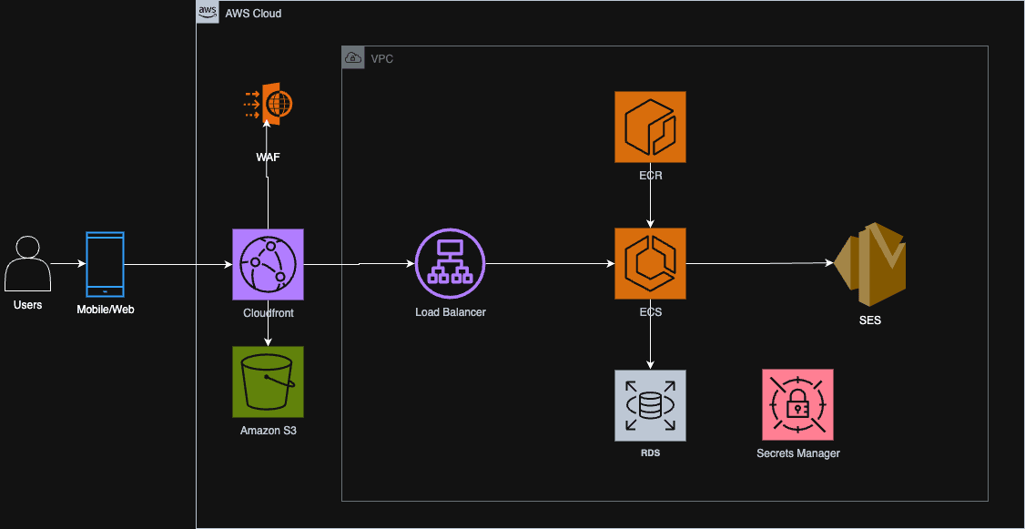This screenshot has height=529, width=1025.
Task: Select the purple Cloudfront icon
Action: 268,264
